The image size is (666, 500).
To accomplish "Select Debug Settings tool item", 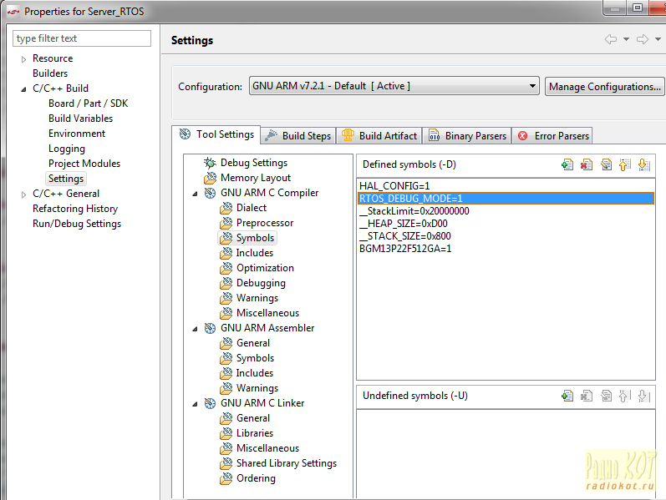I will click(254, 163).
